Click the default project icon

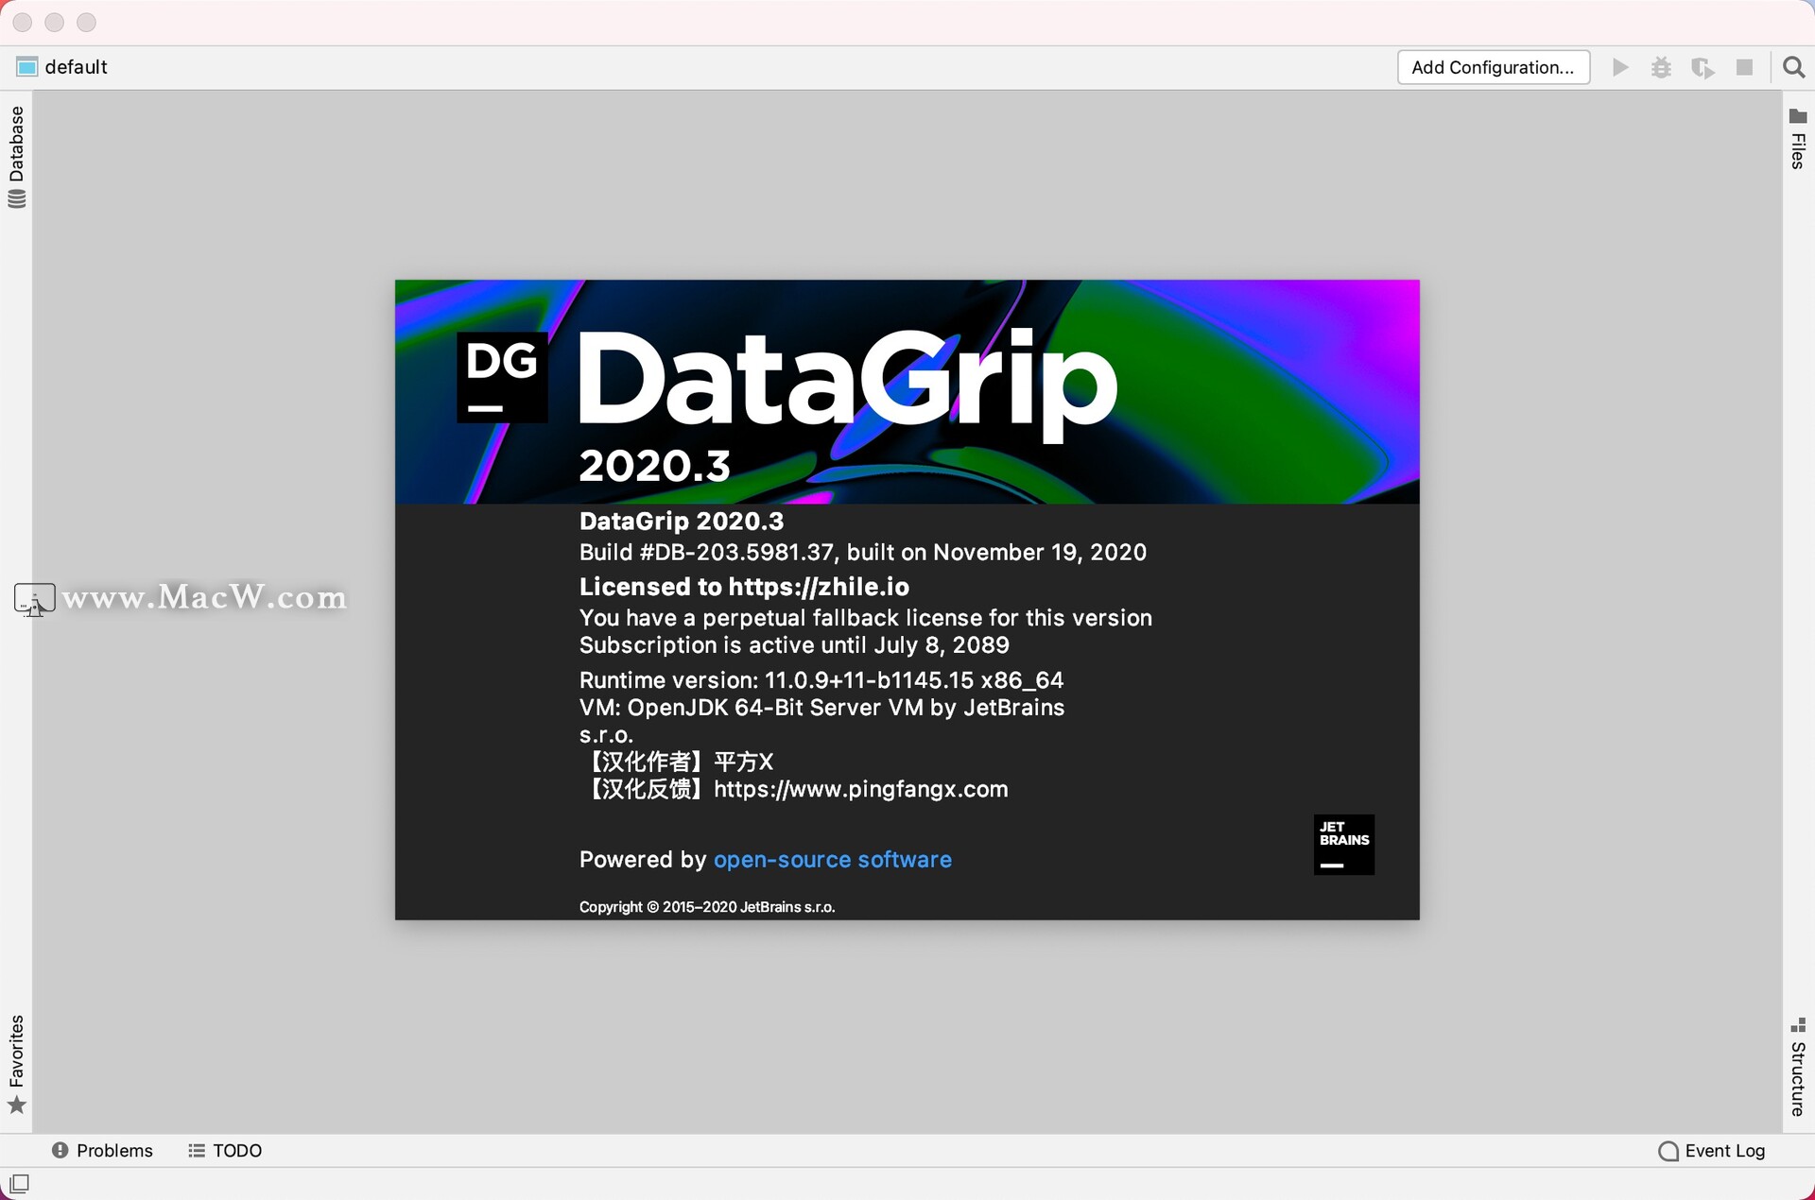[26, 67]
